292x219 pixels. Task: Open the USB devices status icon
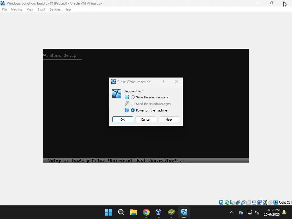(x=243, y=202)
